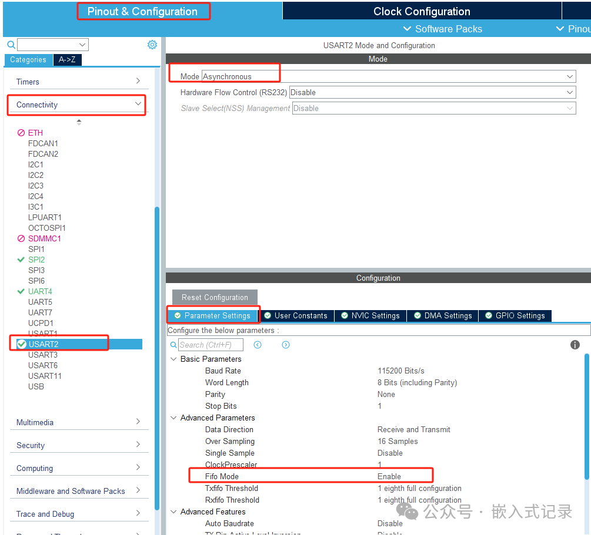The image size is (591, 535).
Task: Click the Word Length value 8 Bits
Action: [x=418, y=382]
